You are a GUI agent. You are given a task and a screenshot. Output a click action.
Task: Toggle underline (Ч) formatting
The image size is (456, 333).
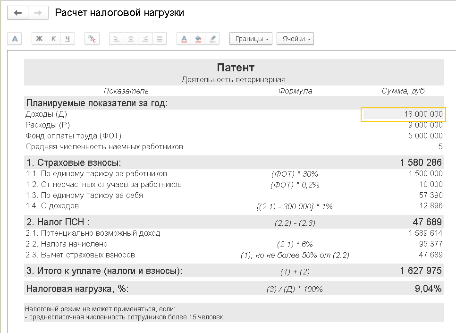tap(68, 39)
